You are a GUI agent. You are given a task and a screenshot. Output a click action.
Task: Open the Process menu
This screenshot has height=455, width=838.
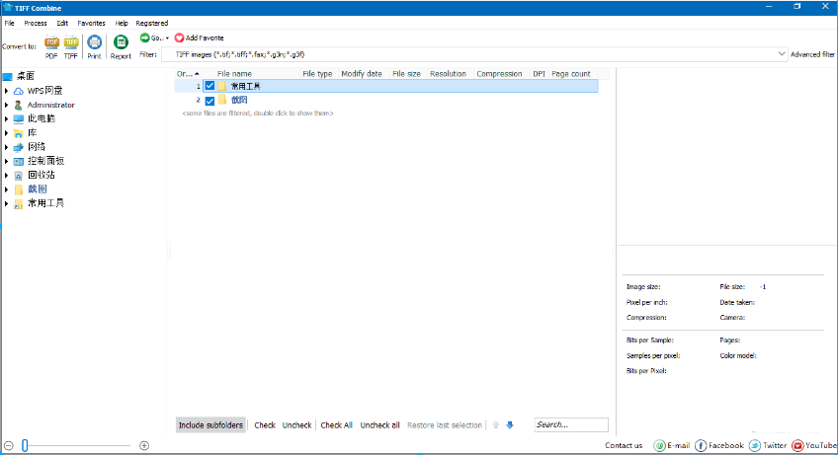click(x=36, y=23)
